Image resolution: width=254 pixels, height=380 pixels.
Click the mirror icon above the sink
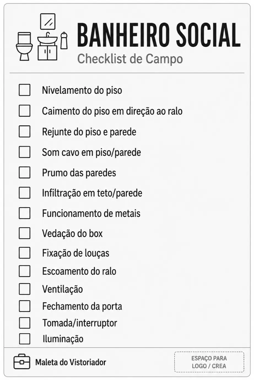pos(48,21)
